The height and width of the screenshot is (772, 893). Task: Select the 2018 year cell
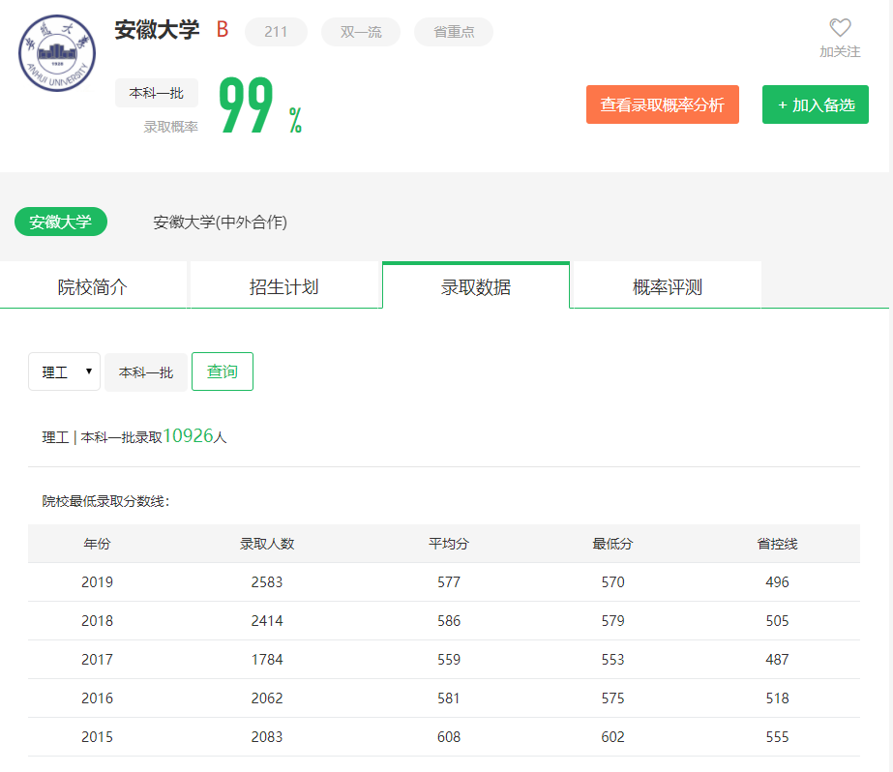point(97,620)
